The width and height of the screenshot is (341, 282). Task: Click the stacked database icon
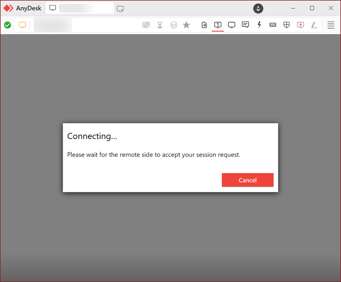[x=173, y=25]
